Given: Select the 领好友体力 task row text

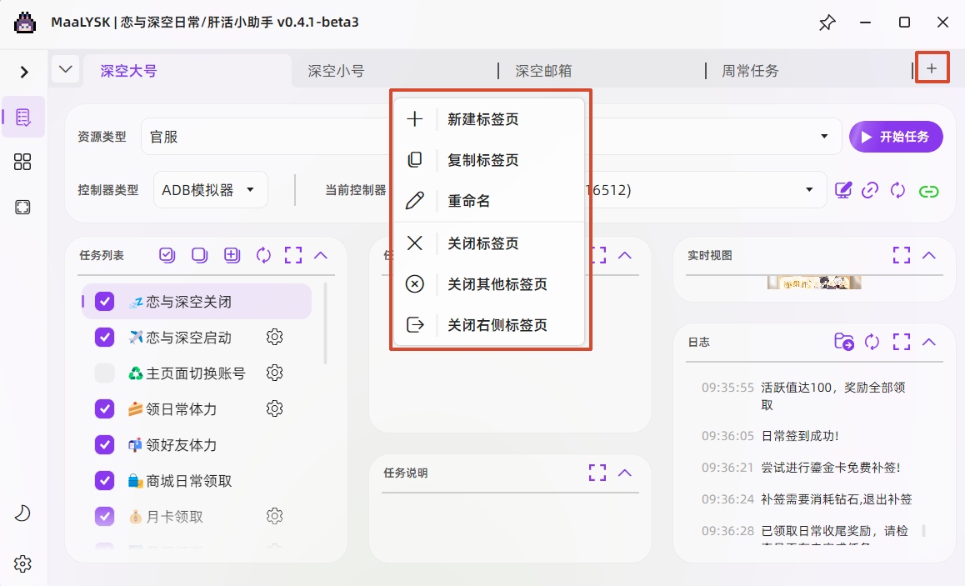Looking at the screenshot, I should [x=182, y=444].
